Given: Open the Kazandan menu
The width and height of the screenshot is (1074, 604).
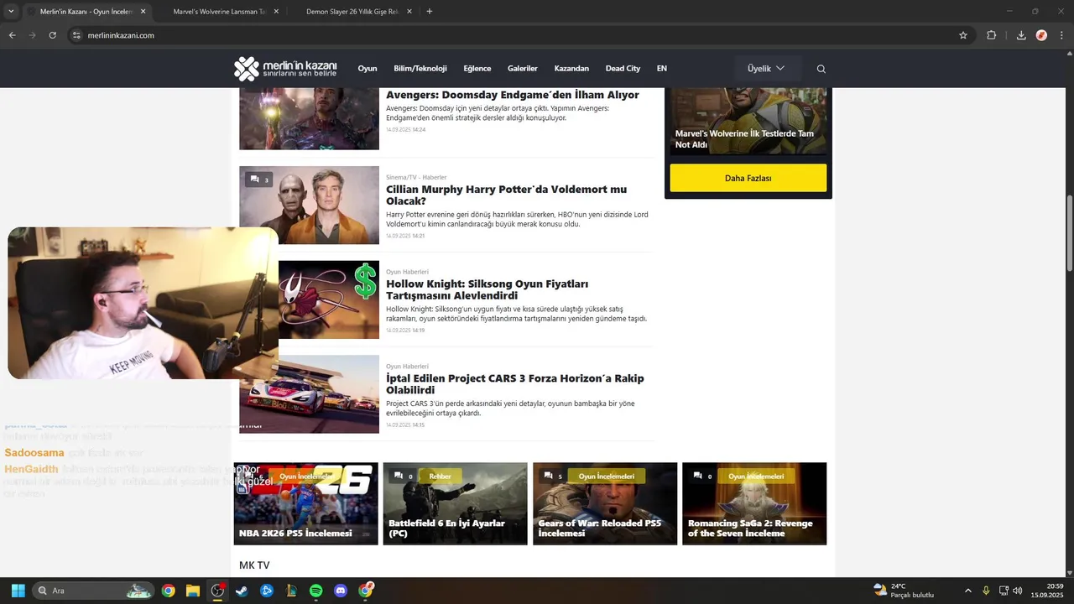Looking at the screenshot, I should coord(571,69).
